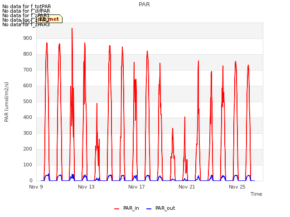290x217 pixels.
Task: Click the Nov 25 x-axis tick label
Action: [x=237, y=187]
